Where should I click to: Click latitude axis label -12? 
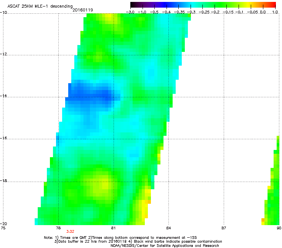[3, 54]
